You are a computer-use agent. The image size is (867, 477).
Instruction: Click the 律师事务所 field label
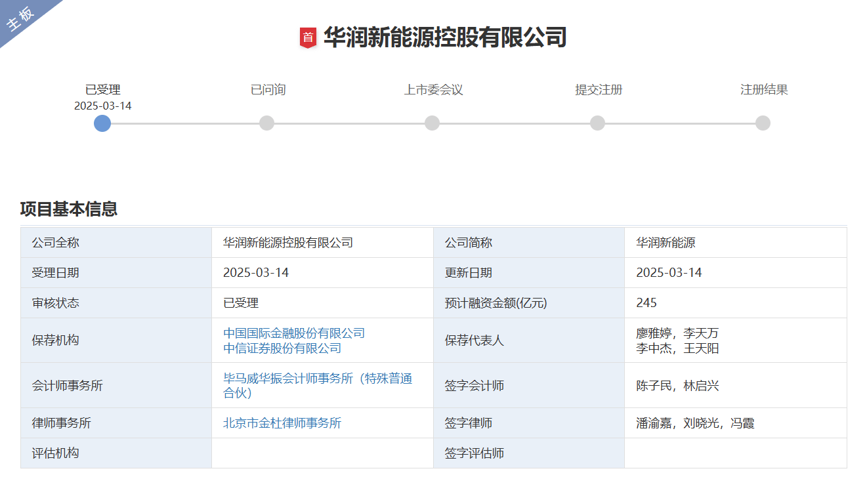[62, 423]
